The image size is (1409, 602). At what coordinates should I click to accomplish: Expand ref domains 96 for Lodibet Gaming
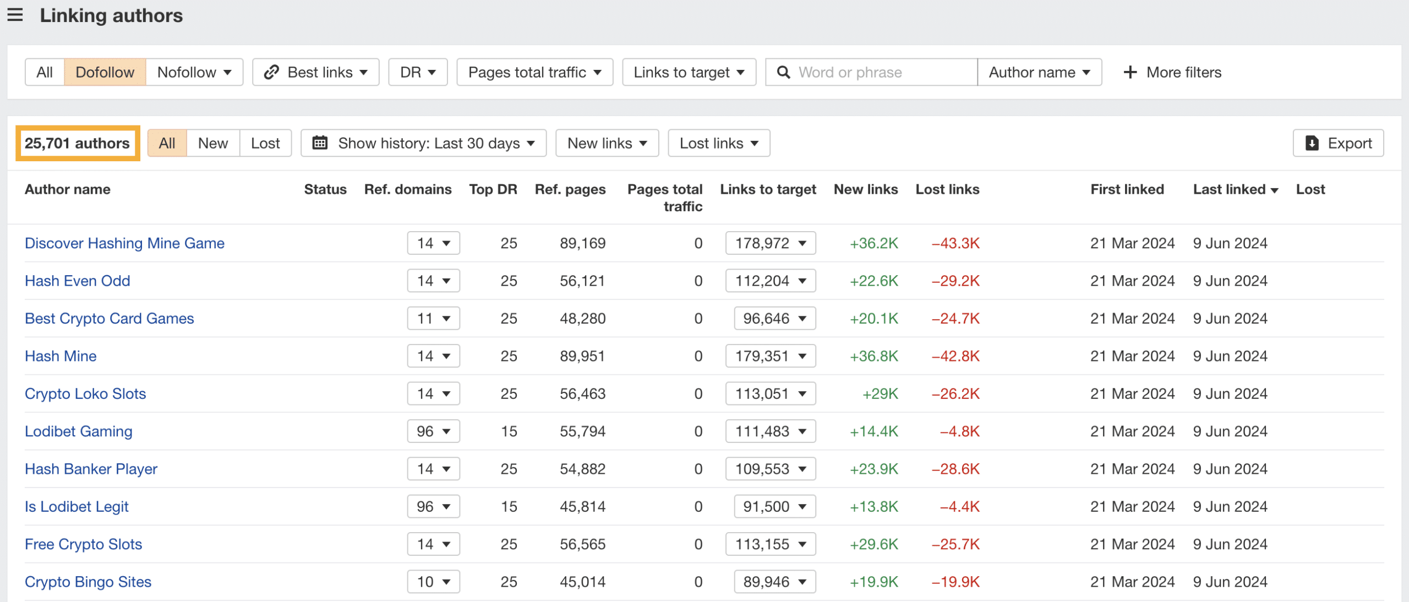click(x=433, y=431)
